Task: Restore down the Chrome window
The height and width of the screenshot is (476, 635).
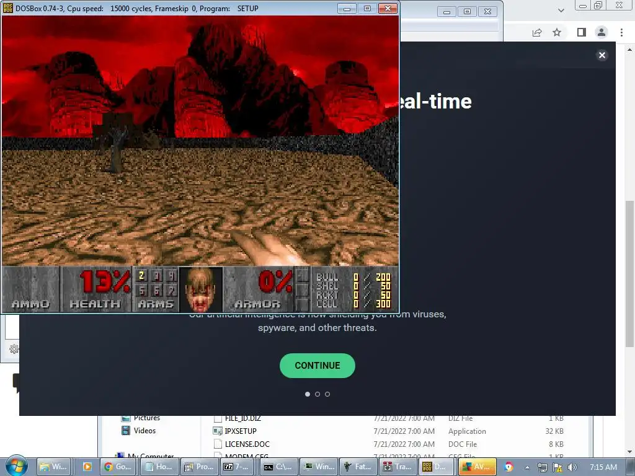Action: click(598, 5)
